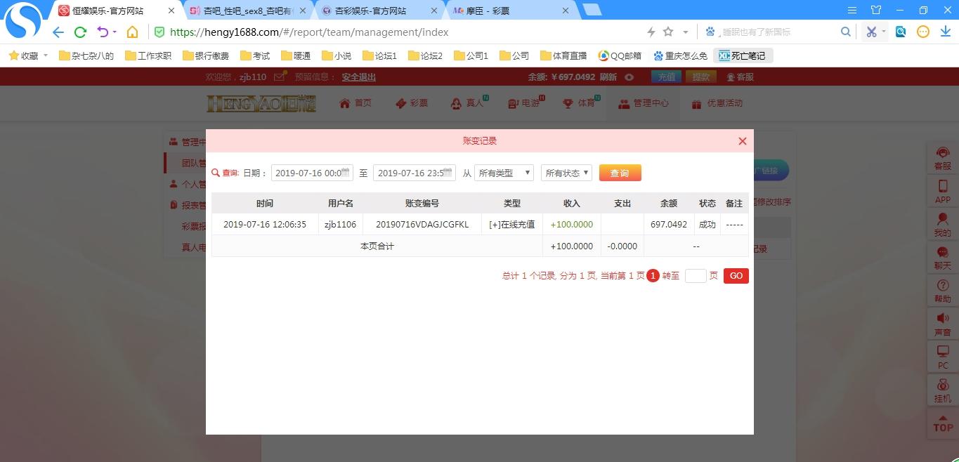
Task: Close the 账变记录 dialog
Action: pyautogui.click(x=742, y=141)
